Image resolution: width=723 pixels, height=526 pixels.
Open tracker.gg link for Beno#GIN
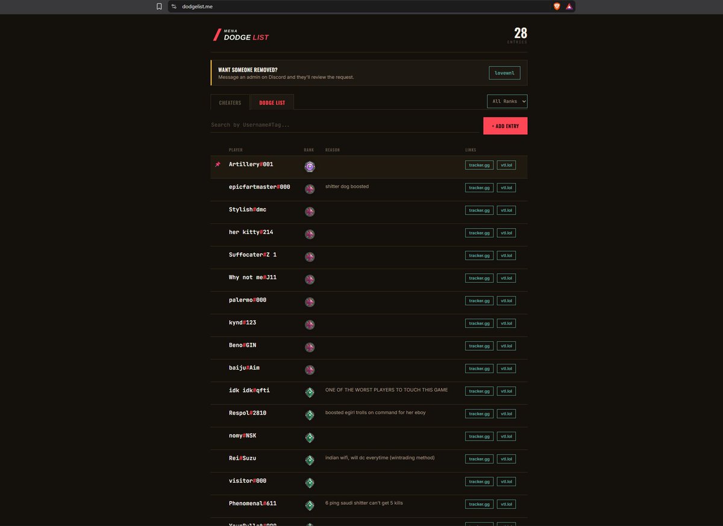click(479, 345)
